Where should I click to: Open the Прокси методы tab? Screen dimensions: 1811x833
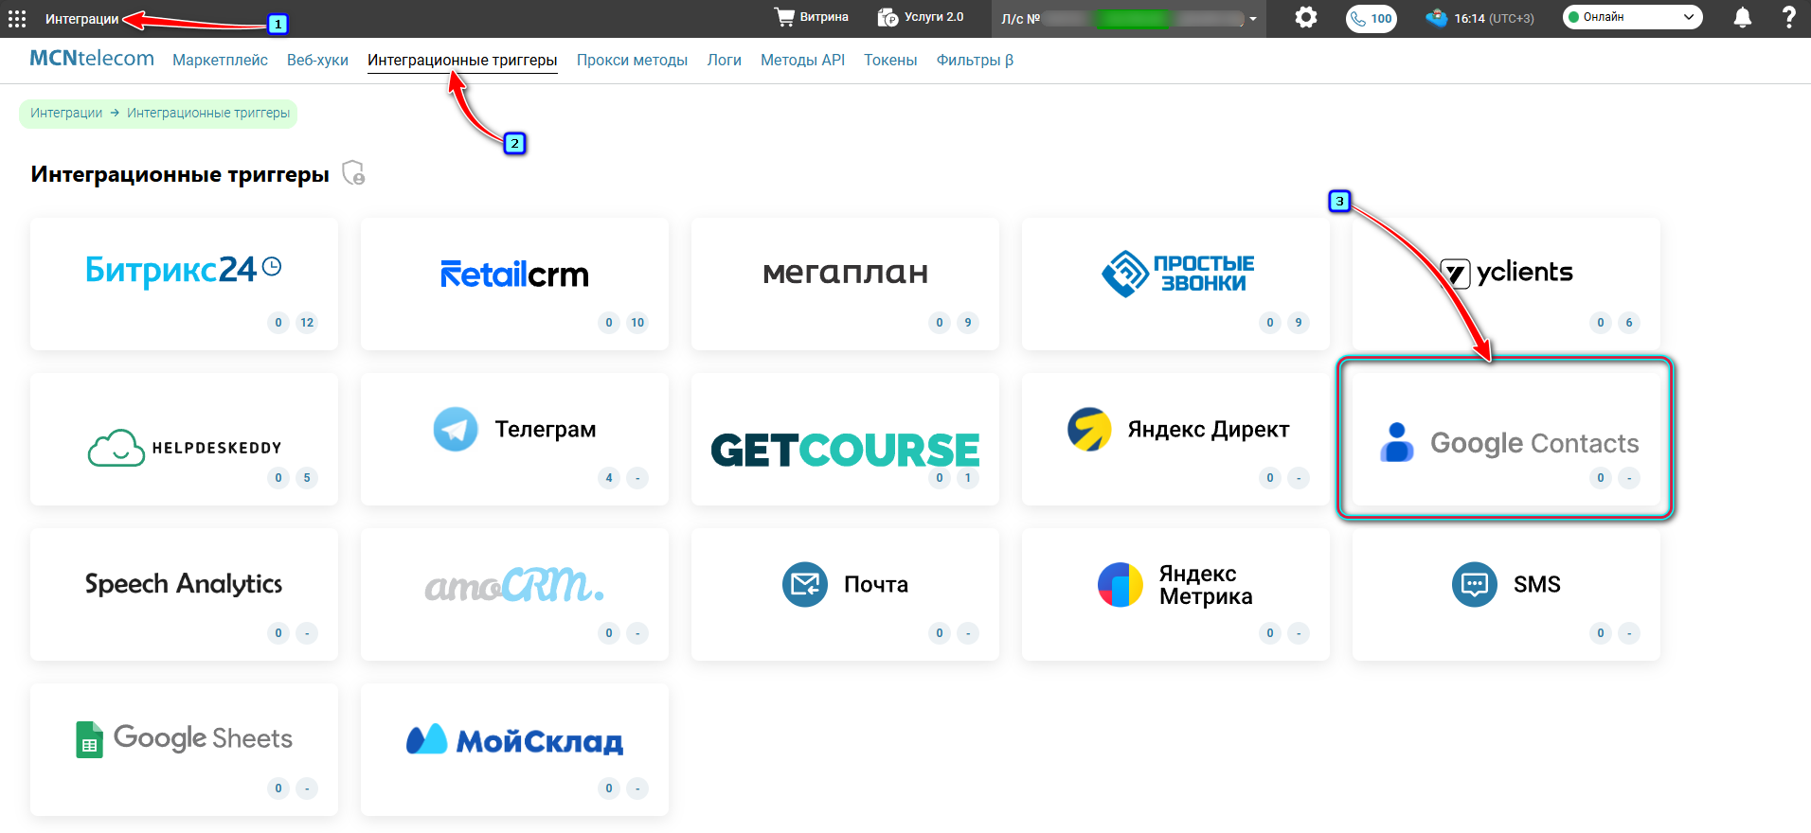[632, 61]
